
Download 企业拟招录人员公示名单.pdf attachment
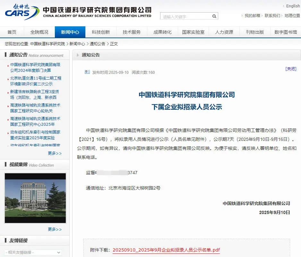pyautogui.click(x=166, y=250)
